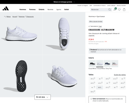This screenshot has height=103, width=129.
Task: Open the reviews count link
Action: click(100, 26)
